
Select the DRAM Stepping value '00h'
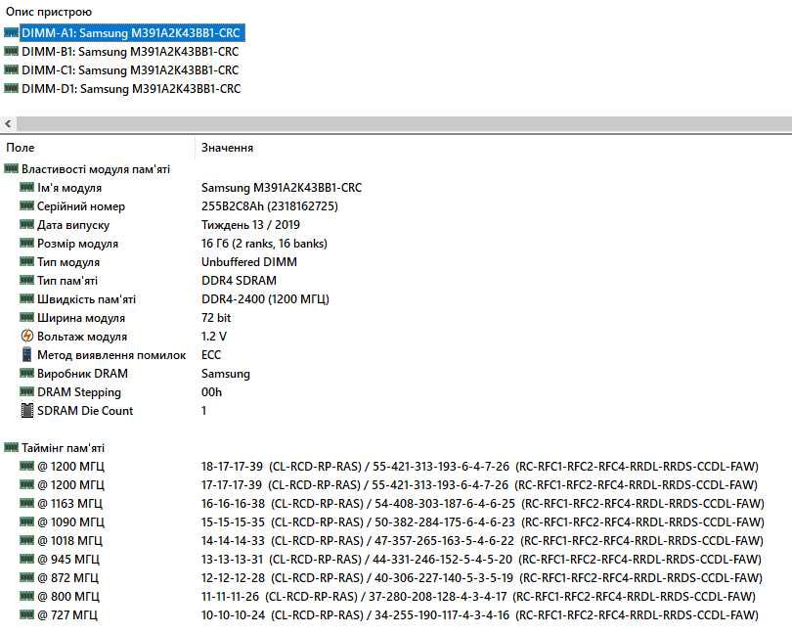(x=211, y=392)
